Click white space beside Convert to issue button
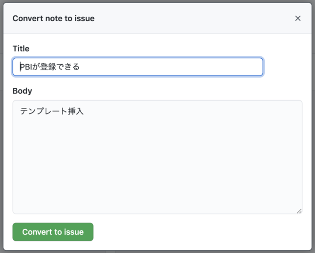Screen dimensions: 315x253 pos(201,232)
